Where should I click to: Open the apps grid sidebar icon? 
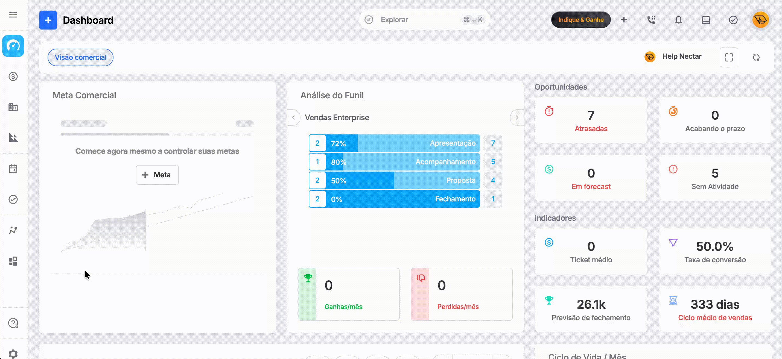point(13,261)
